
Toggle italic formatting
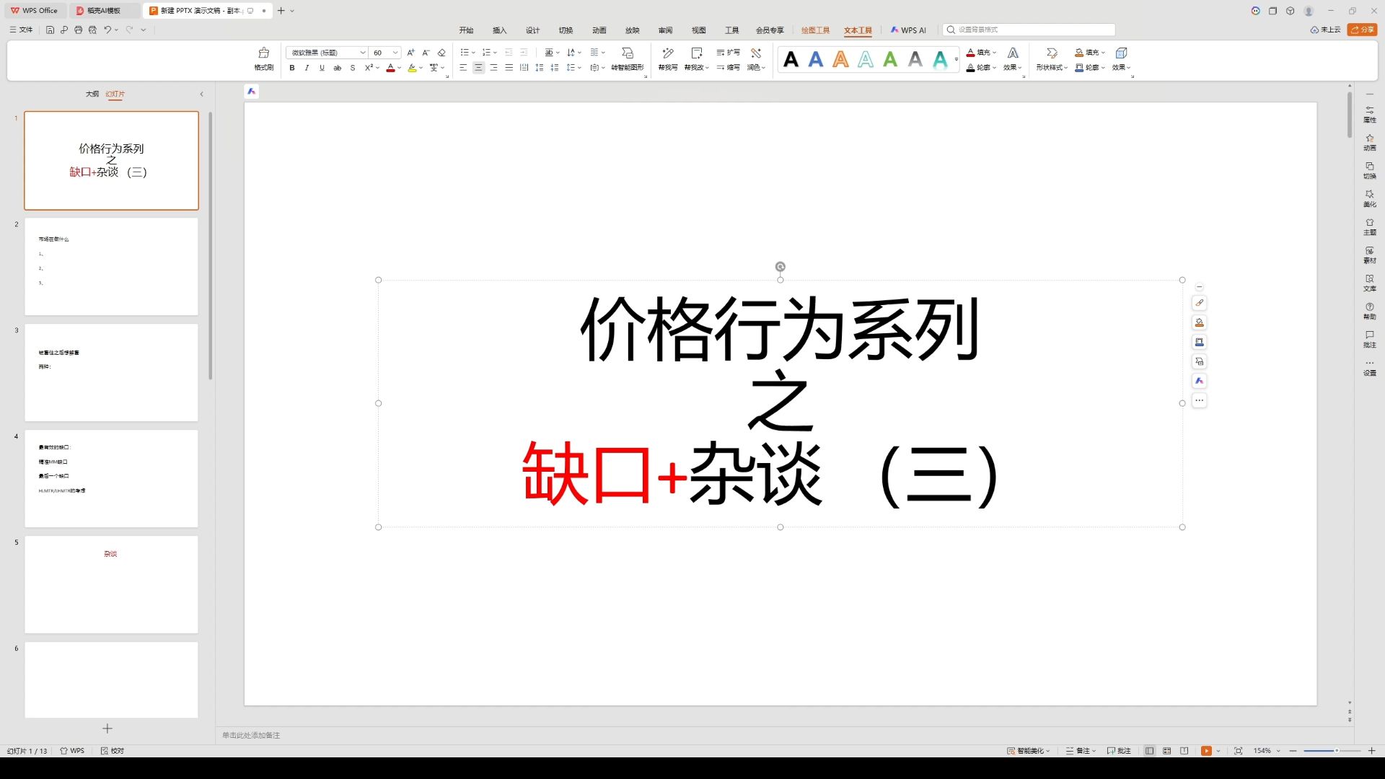click(x=307, y=68)
